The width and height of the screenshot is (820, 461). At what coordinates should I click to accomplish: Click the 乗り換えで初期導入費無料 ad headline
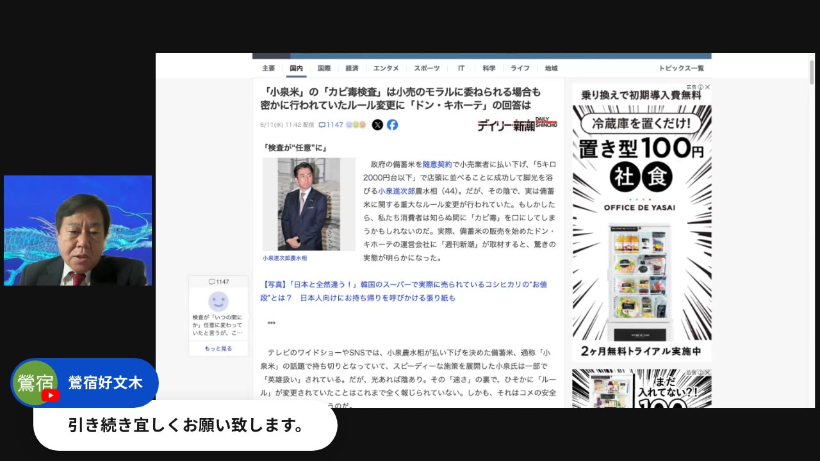[641, 95]
